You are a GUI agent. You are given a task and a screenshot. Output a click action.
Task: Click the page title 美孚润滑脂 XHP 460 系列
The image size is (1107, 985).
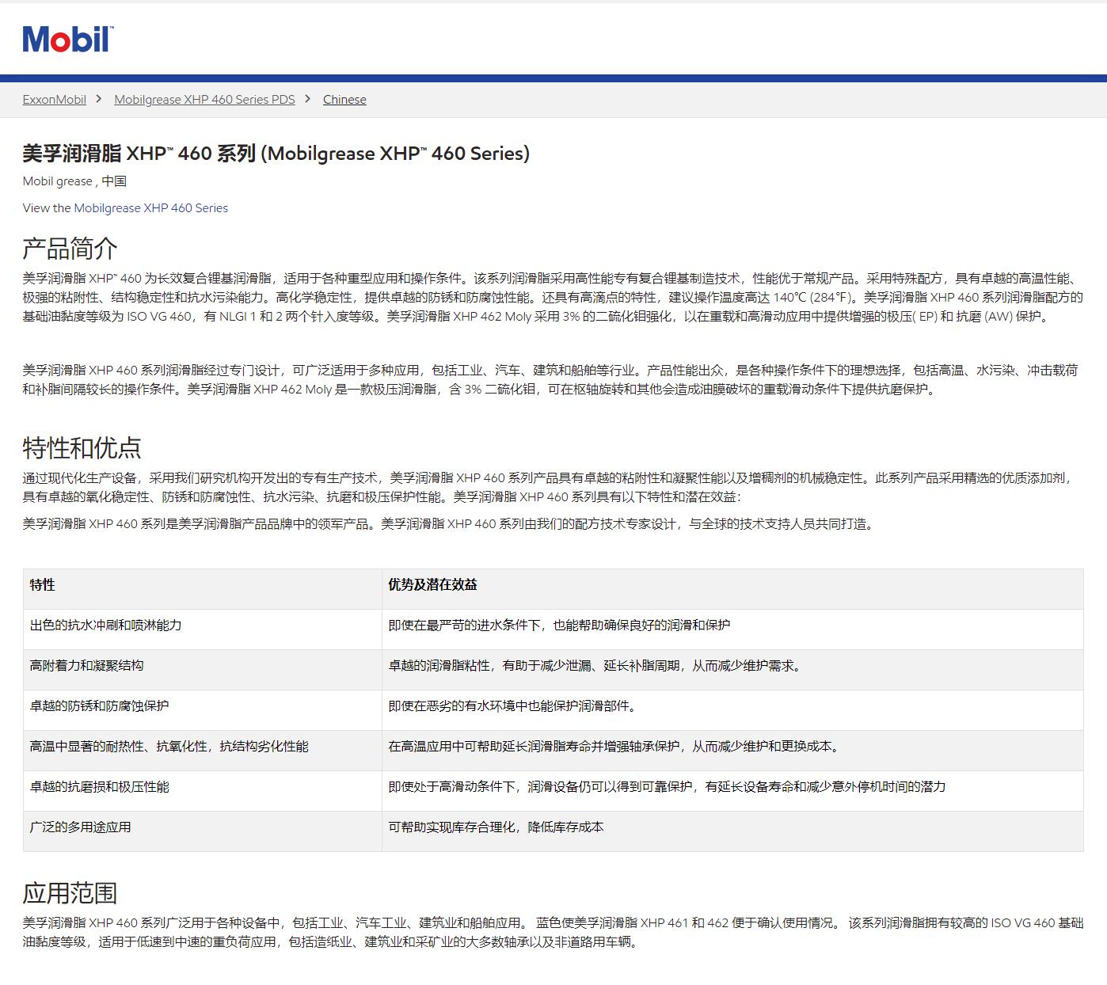click(276, 154)
